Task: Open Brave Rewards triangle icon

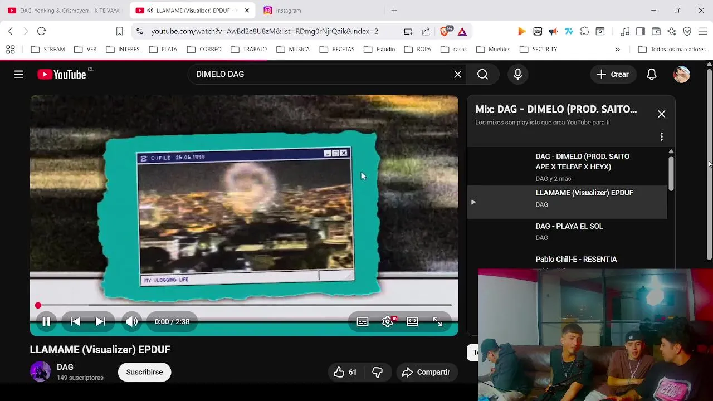Action: click(462, 31)
